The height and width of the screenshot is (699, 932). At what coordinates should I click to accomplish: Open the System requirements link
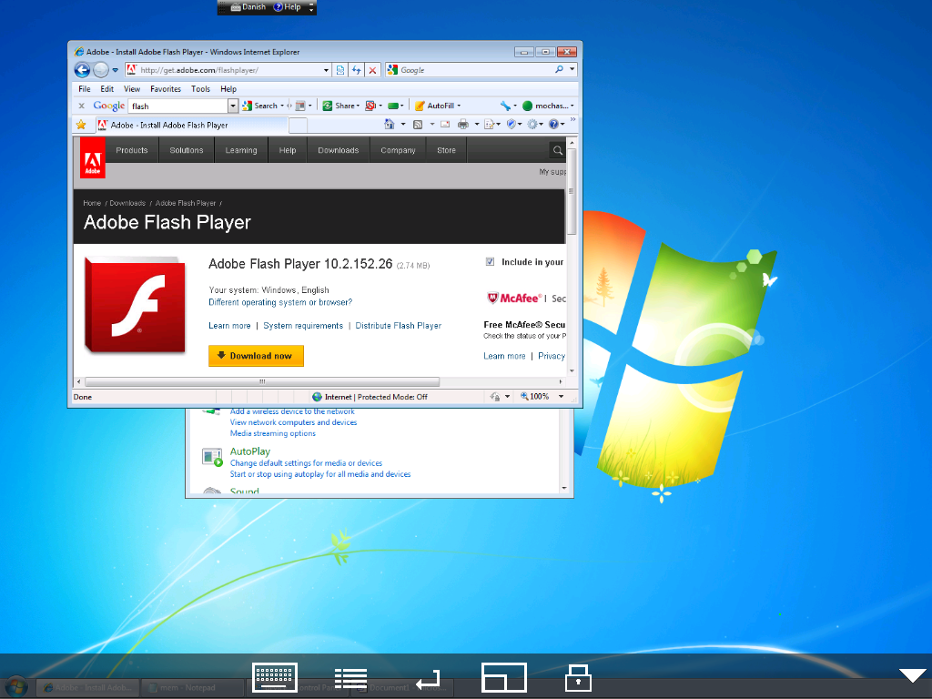[303, 326]
